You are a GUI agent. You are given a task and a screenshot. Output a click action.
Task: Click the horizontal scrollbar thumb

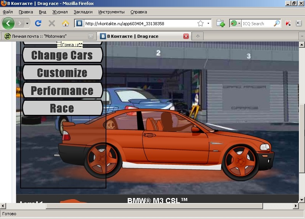(154, 206)
